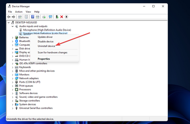190x124 pixels.
Task: Select Universal Serial Bus controllers label
Action: pos(36,108)
